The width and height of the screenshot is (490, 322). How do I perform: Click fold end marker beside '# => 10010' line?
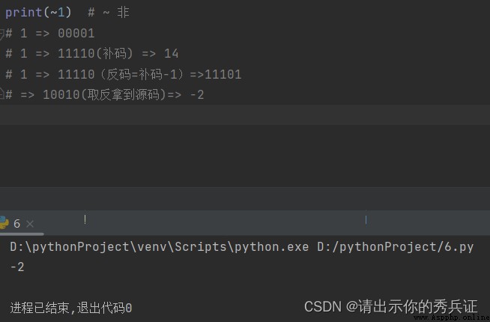tap(1, 94)
